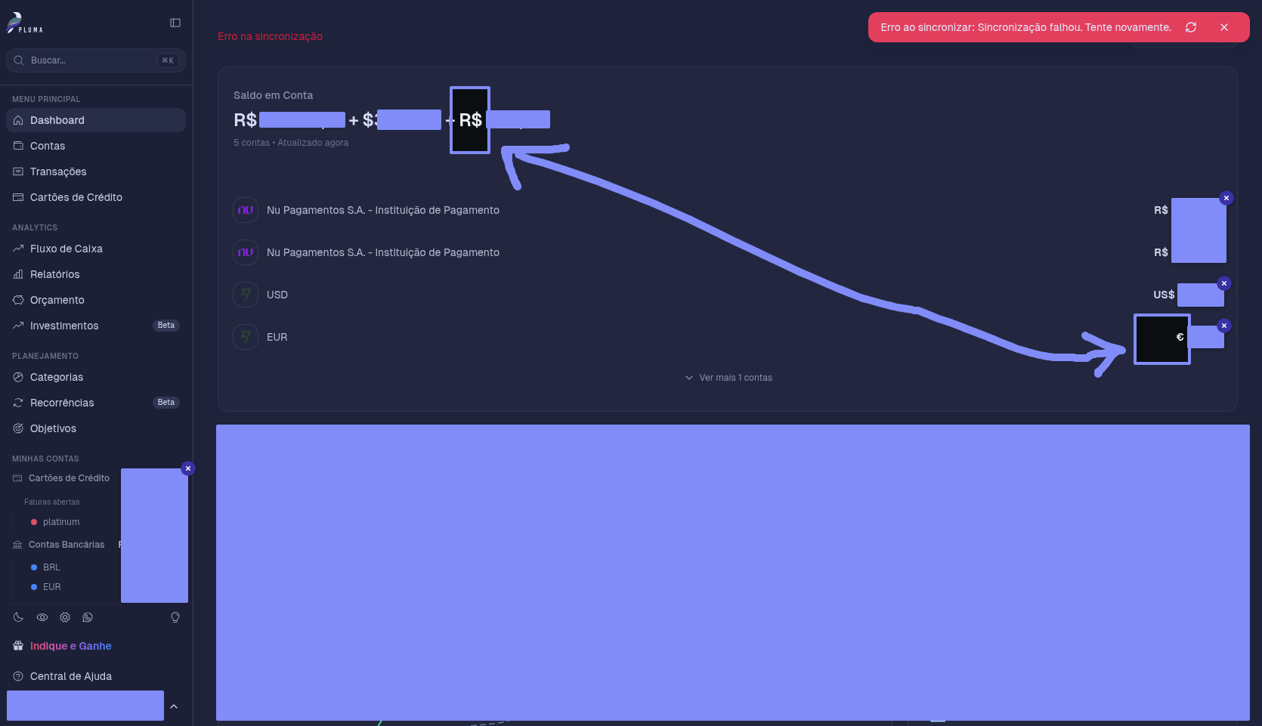Screen dimensions: 1262x726
Task: Click the Buscar search field
Action: point(91,60)
